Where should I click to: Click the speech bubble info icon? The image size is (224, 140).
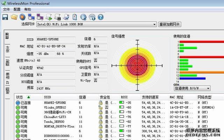click(x=92, y=17)
